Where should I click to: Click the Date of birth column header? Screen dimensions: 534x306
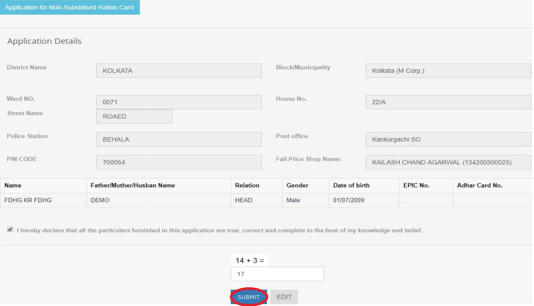click(351, 185)
